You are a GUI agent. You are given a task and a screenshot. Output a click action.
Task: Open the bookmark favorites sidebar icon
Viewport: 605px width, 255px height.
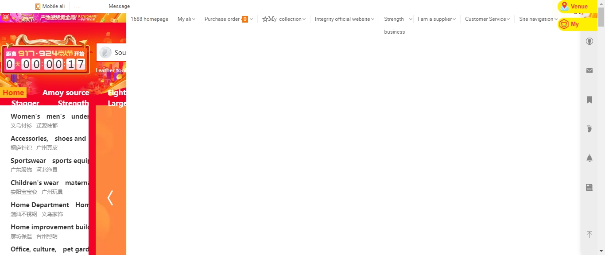(589, 100)
